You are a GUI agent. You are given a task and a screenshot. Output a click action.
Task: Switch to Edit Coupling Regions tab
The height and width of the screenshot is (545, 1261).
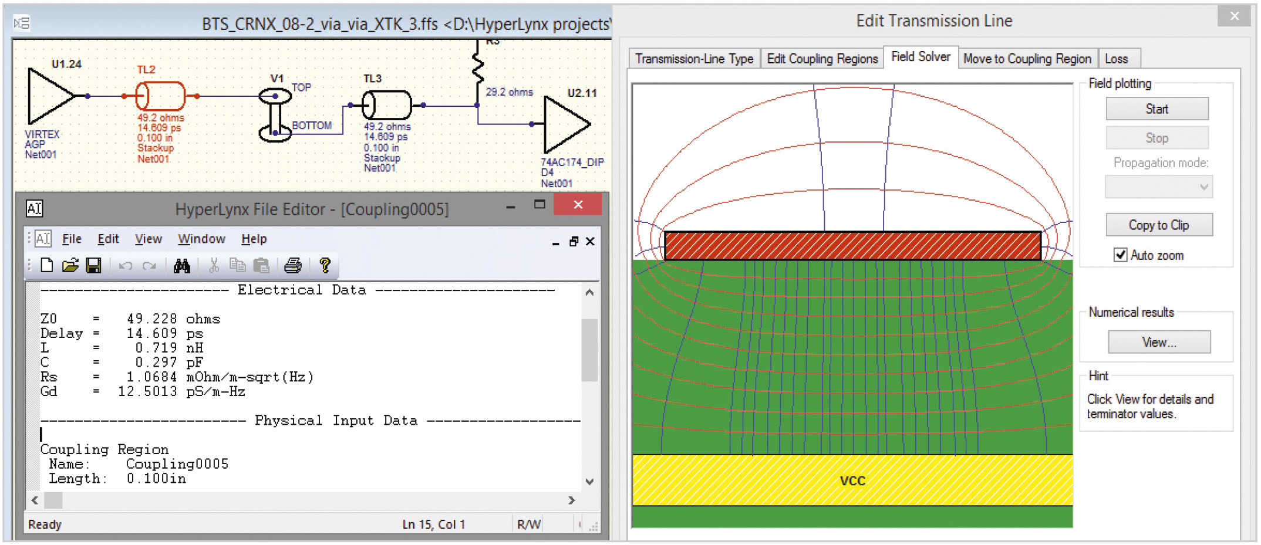click(822, 59)
